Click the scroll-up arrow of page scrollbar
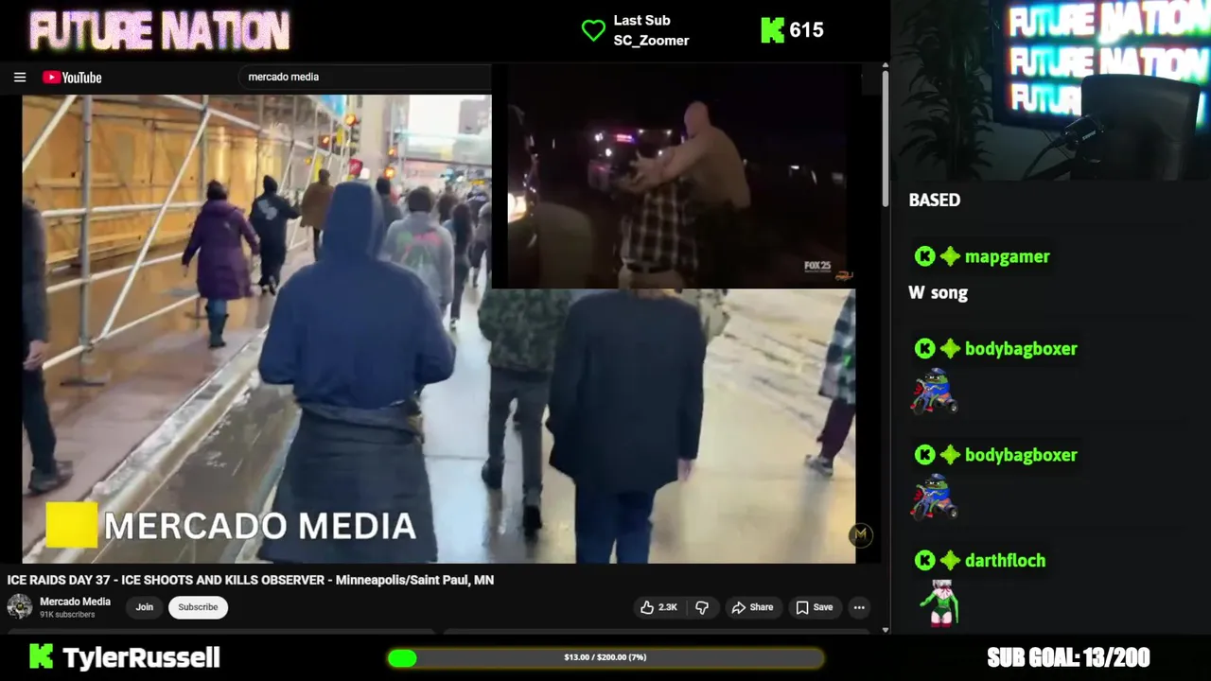This screenshot has width=1211, height=681. click(885, 66)
